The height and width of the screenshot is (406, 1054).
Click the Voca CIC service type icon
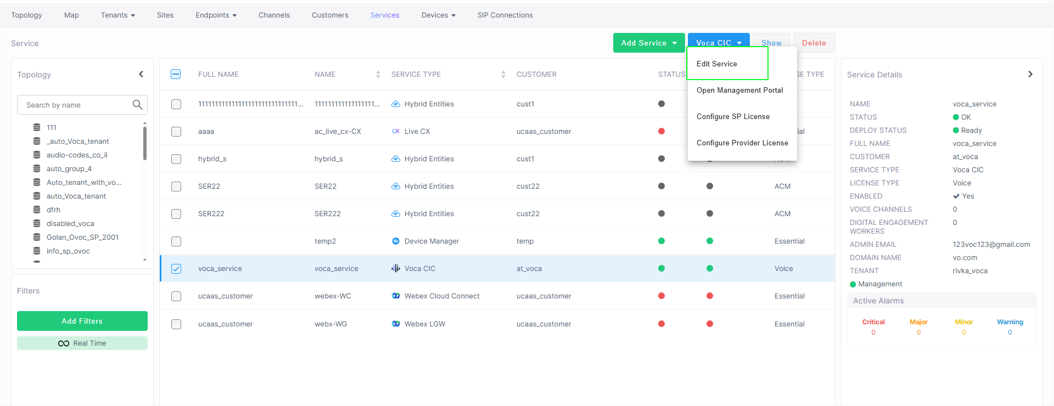(395, 268)
